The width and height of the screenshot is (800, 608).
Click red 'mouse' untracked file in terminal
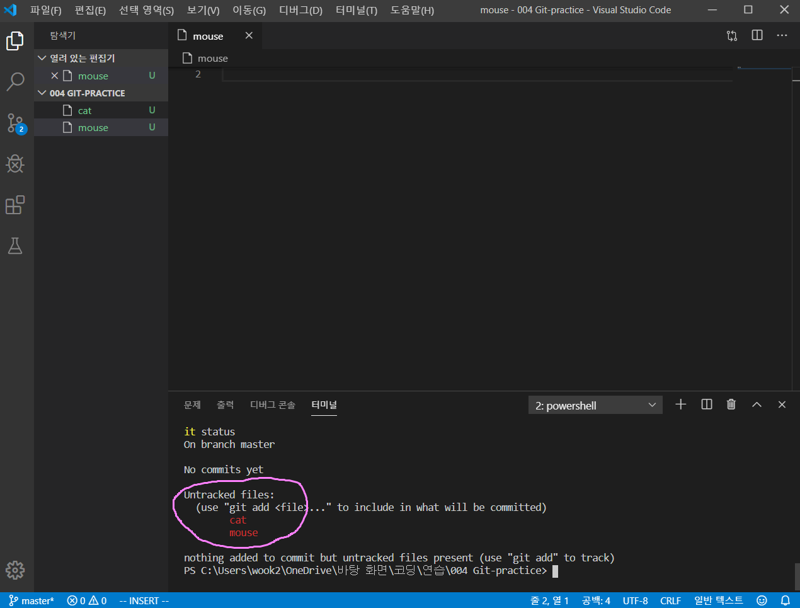click(244, 532)
